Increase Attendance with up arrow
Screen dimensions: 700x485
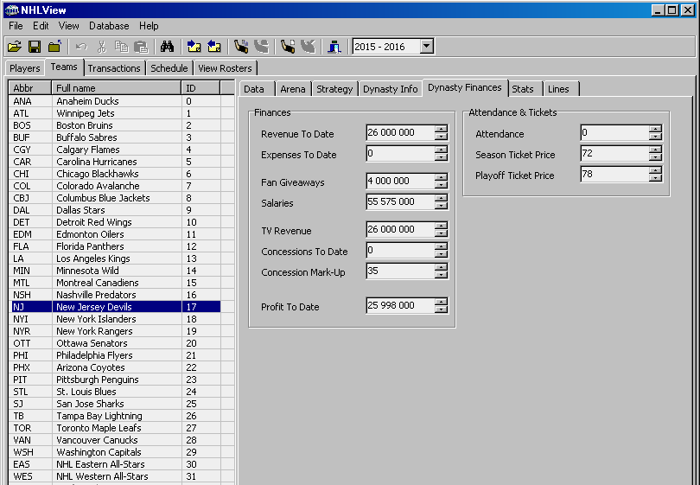(655, 129)
